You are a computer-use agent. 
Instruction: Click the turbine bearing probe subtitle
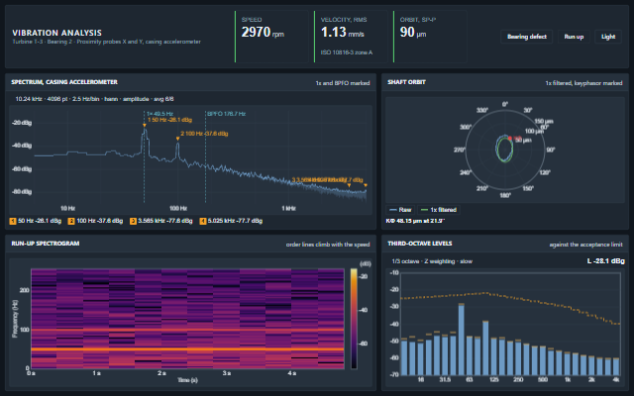[106, 42]
